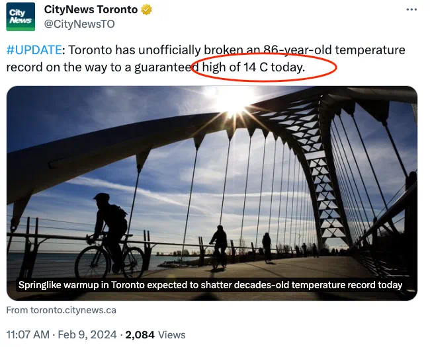
Task: Open the 2,084 Views count
Action: (155, 335)
